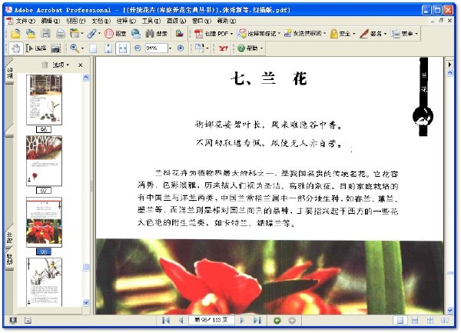Click the grey Next View button
This screenshot has width=461, height=333.
click(x=292, y=321)
